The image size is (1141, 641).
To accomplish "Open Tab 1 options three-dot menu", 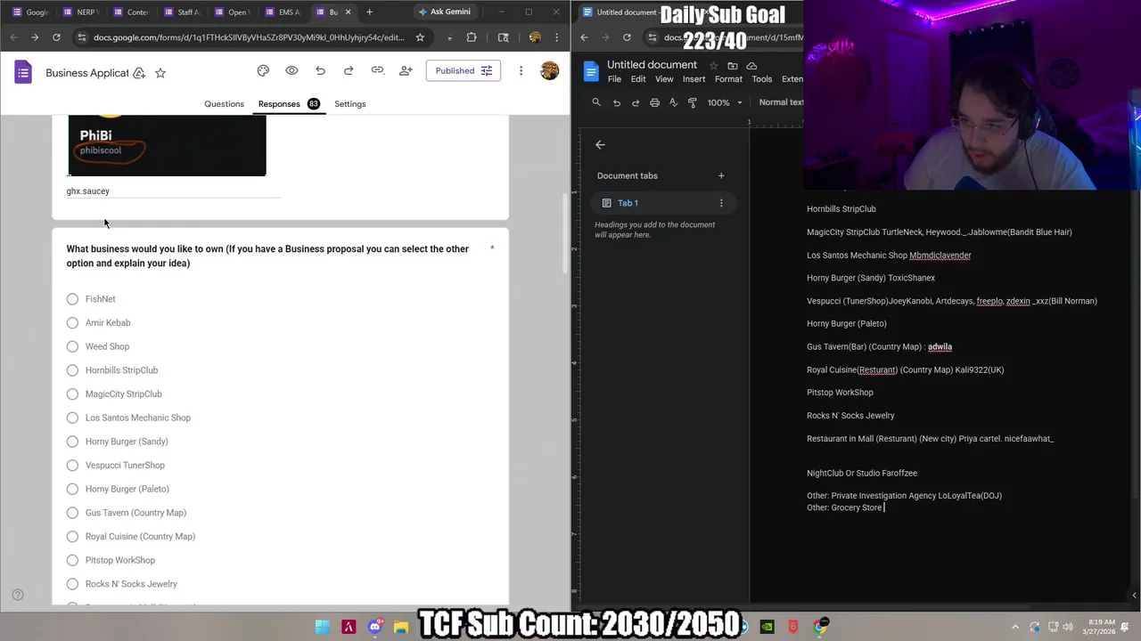I will tap(721, 203).
